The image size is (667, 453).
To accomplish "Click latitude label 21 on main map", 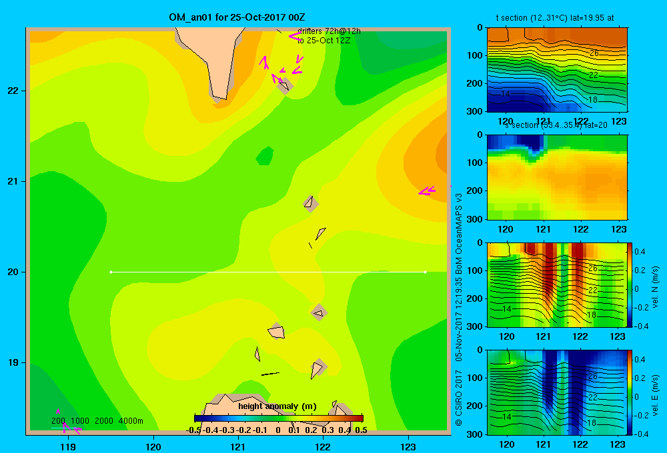I will point(13,181).
